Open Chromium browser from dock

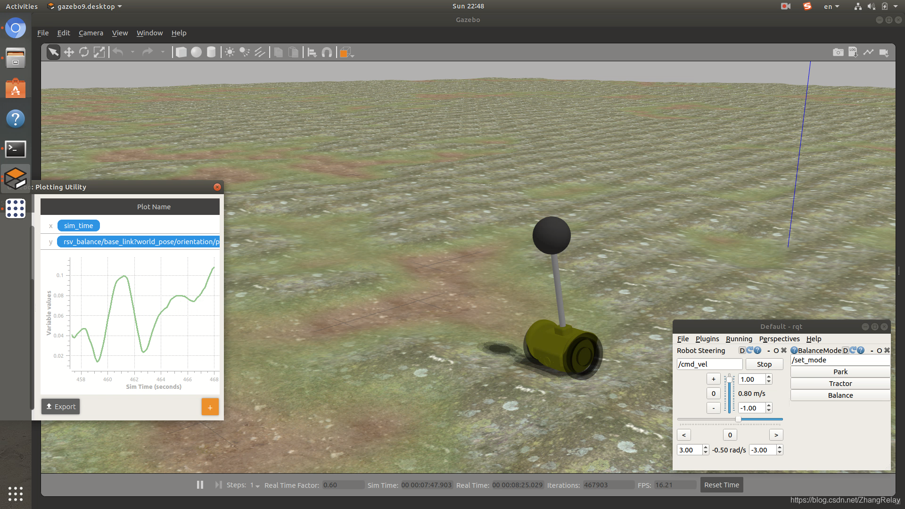16,28
